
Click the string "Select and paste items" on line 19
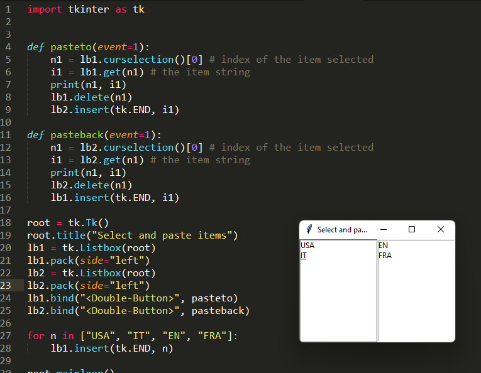[162, 235]
